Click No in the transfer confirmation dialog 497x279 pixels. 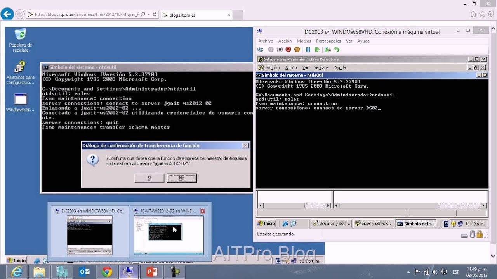181,178
